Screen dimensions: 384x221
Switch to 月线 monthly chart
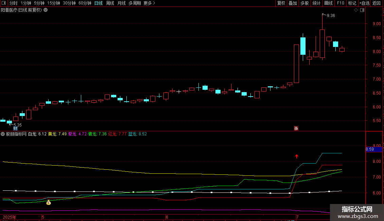121,3
